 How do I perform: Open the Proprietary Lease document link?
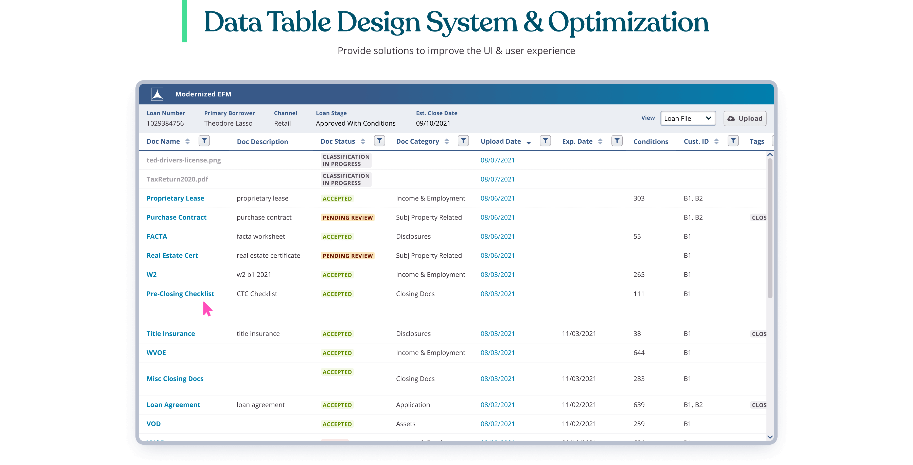click(x=175, y=198)
